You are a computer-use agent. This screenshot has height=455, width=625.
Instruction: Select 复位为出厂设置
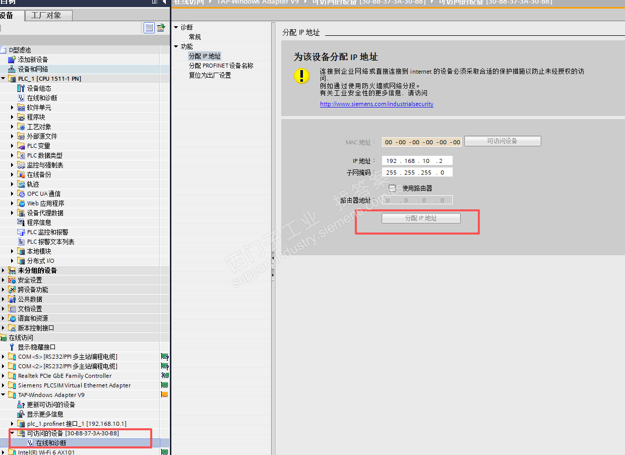tap(210, 75)
